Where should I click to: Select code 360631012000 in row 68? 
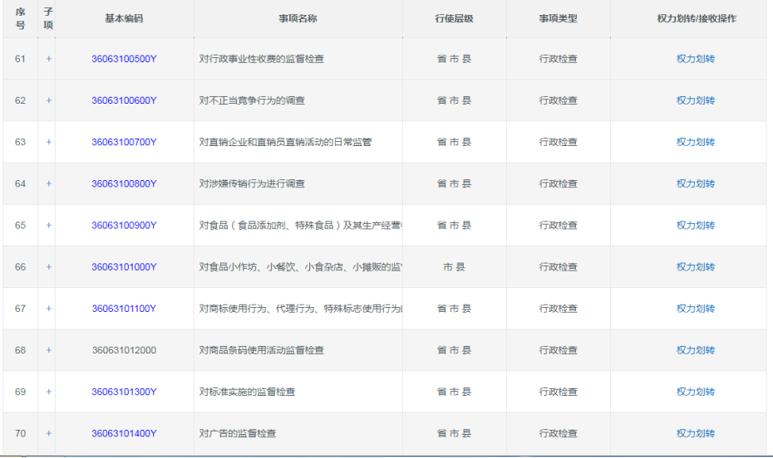point(124,350)
